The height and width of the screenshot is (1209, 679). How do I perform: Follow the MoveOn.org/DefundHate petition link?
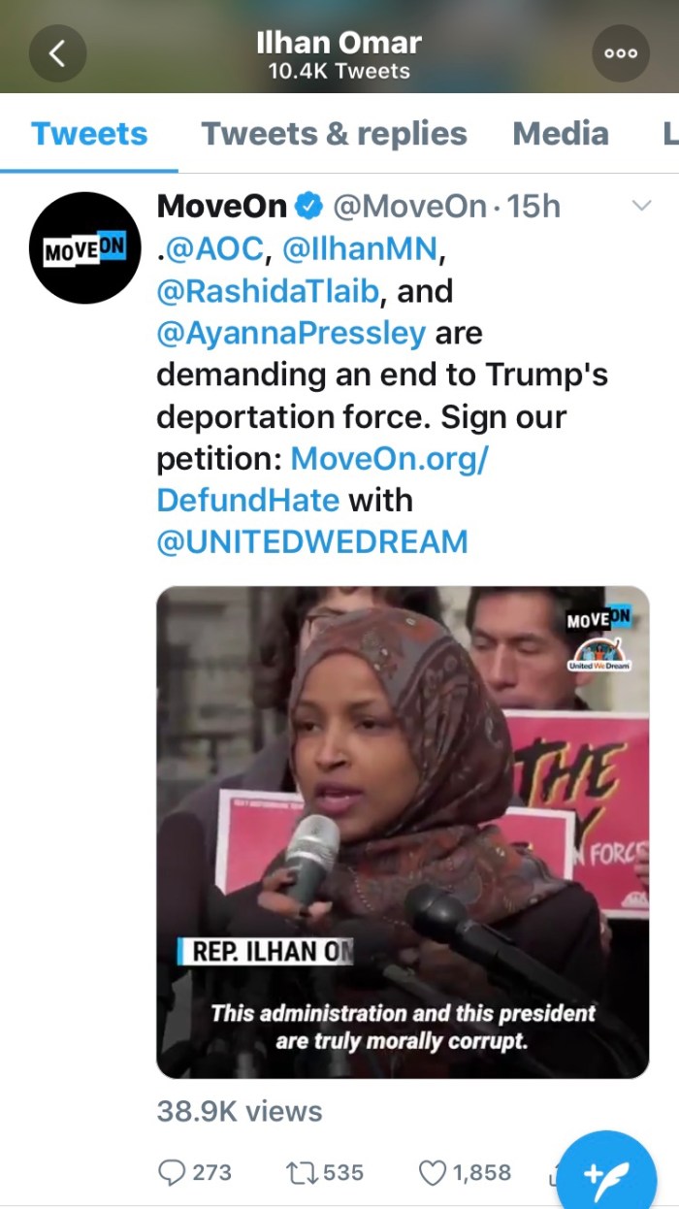coord(322,479)
